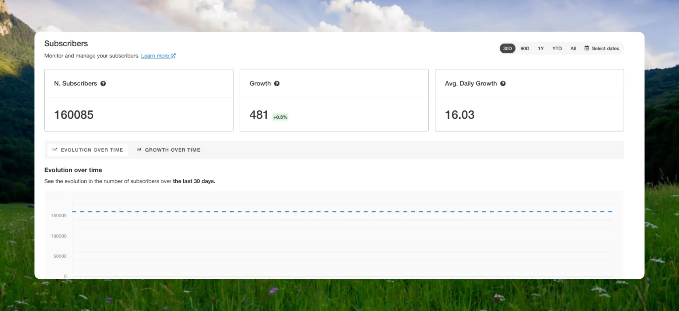Follow the Learn more link
This screenshot has height=311, width=679.
[155, 56]
